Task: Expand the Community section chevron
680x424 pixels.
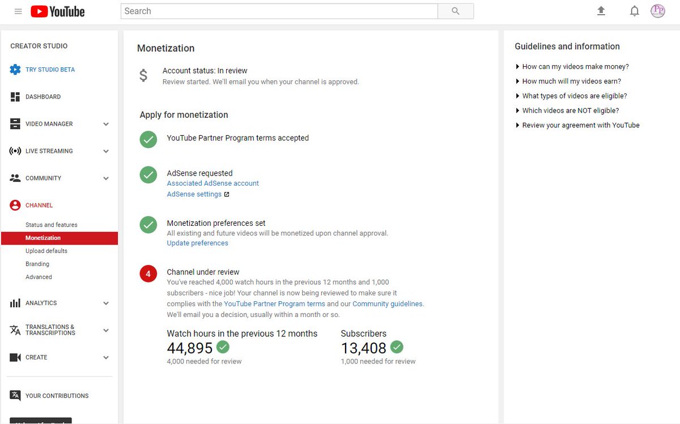Action: 106,178
